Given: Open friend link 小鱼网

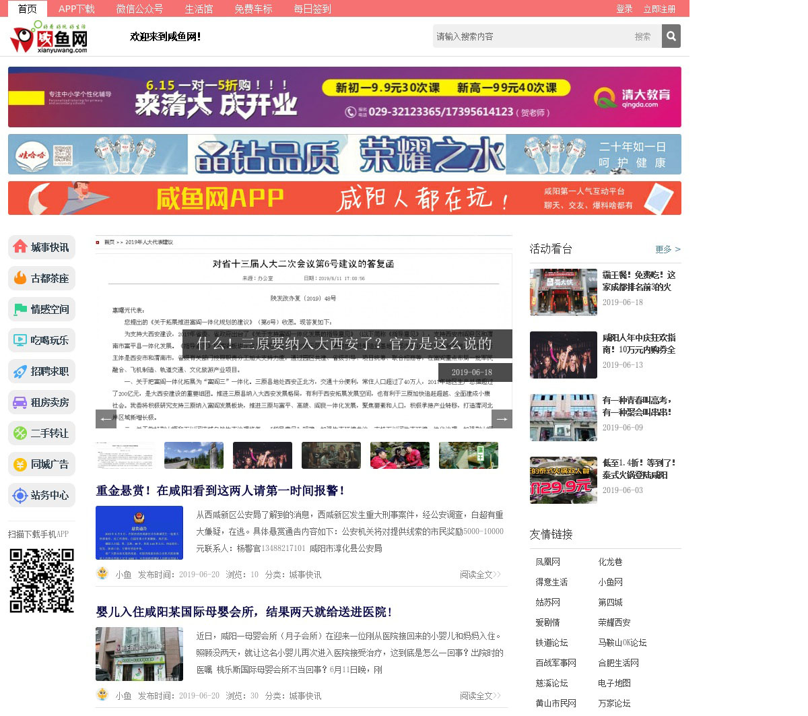Looking at the screenshot, I should (611, 582).
